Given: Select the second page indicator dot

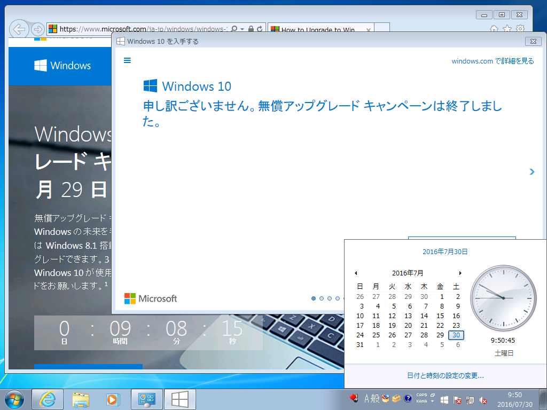Looking at the screenshot, I should point(321,298).
